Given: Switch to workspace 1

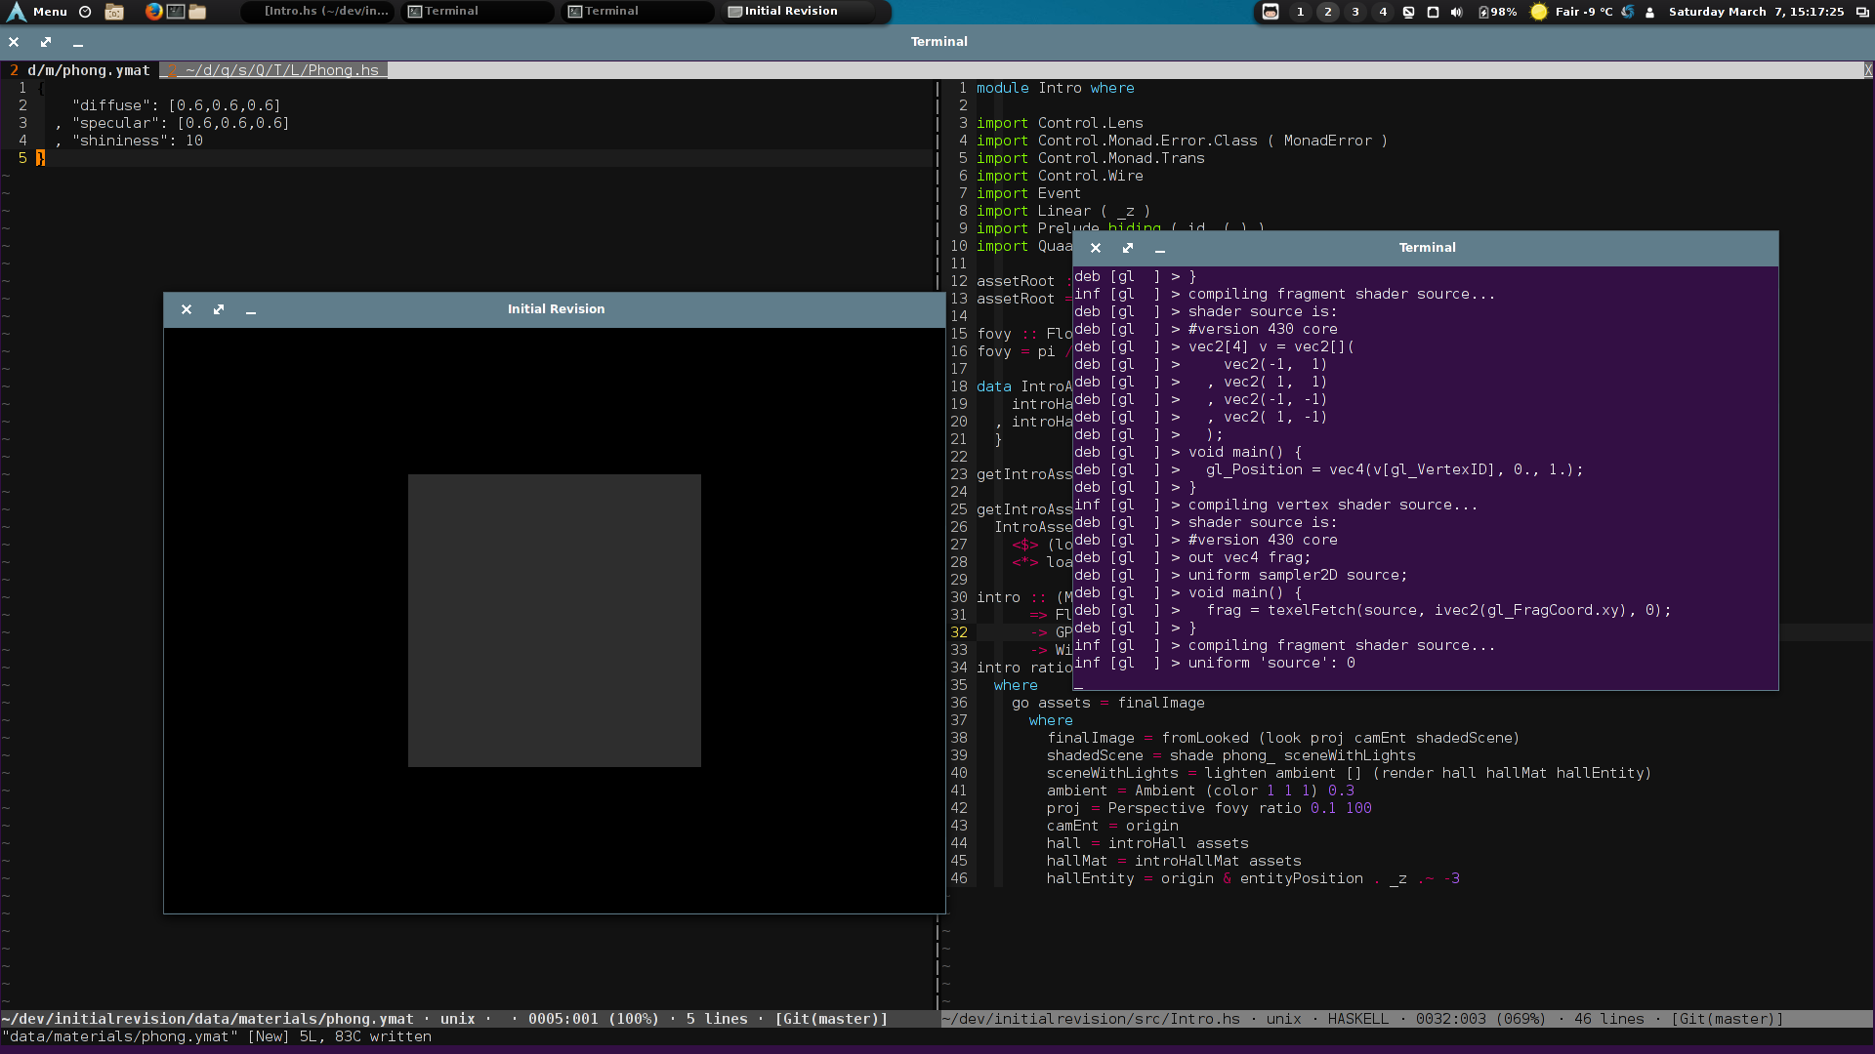Looking at the screenshot, I should point(1300,12).
